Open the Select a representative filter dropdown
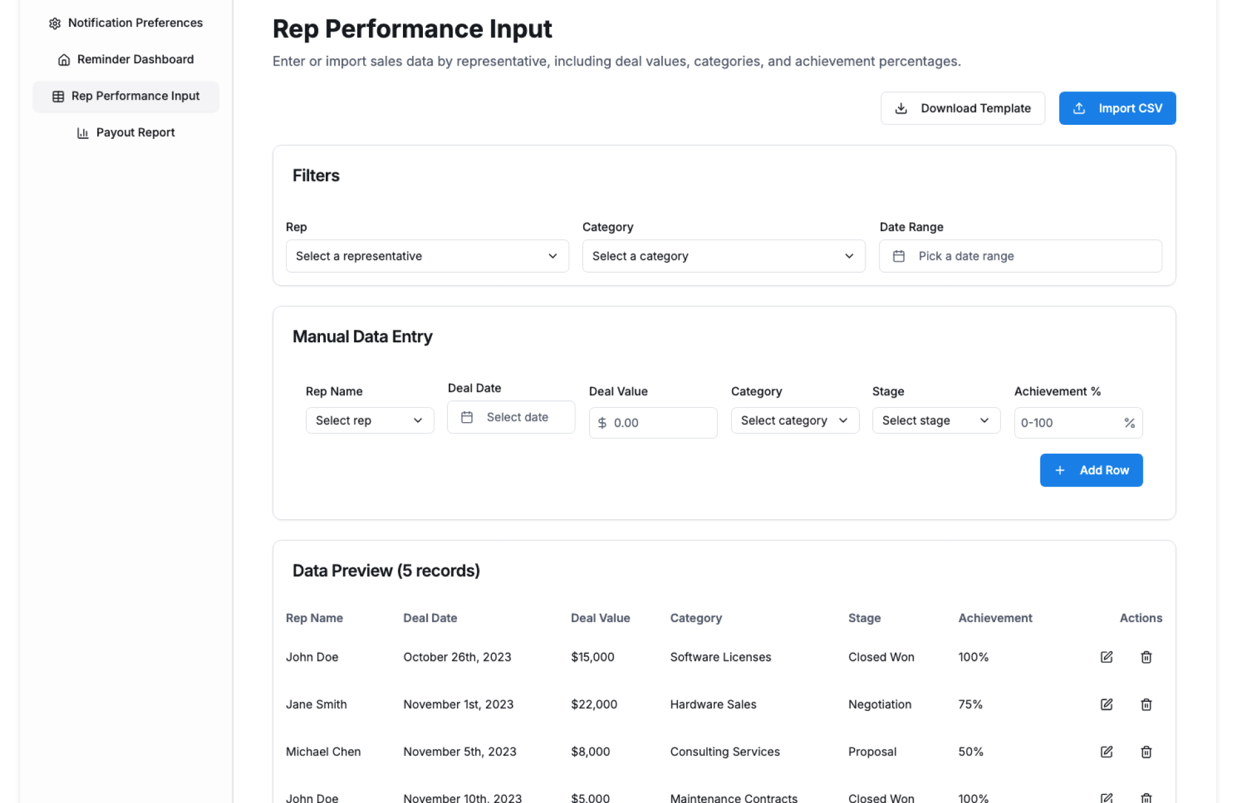Screen dimensions: 1236x803 pyautogui.click(x=427, y=256)
